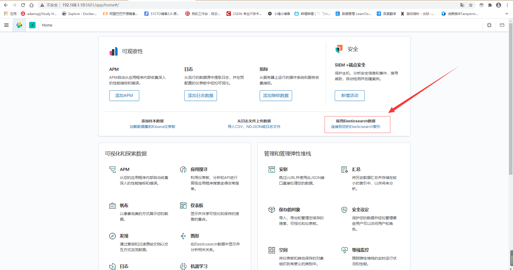Click the Graph (图形) icon
513x270 pixels.
183,236
